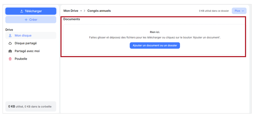This screenshot has width=256, height=119.
Task: Click the Congés annuels breadcrumb
Action: 99,11
